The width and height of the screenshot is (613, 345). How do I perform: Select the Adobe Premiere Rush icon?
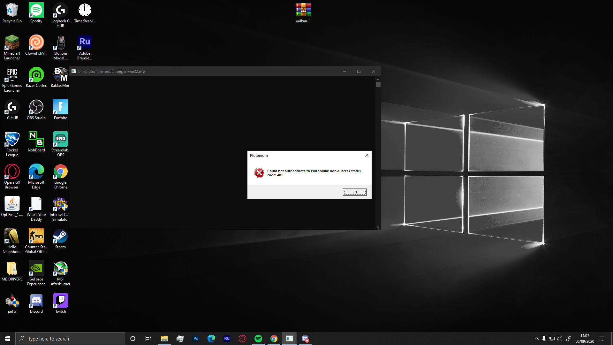(x=85, y=48)
